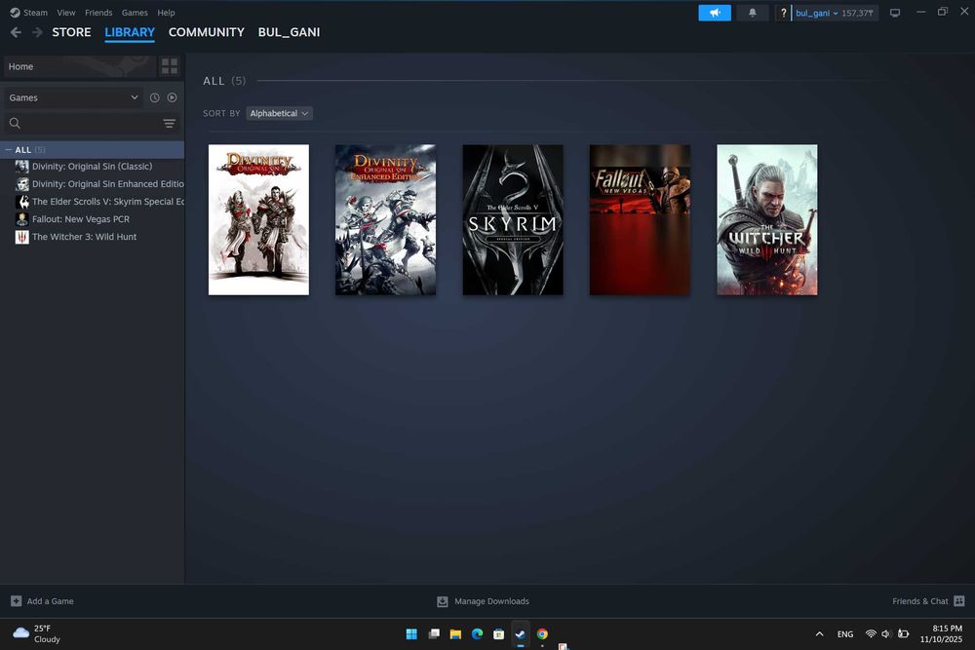Viewport: 975px width, 650px height.
Task: Open Microsoft Edge from taskbar
Action: pos(478,633)
